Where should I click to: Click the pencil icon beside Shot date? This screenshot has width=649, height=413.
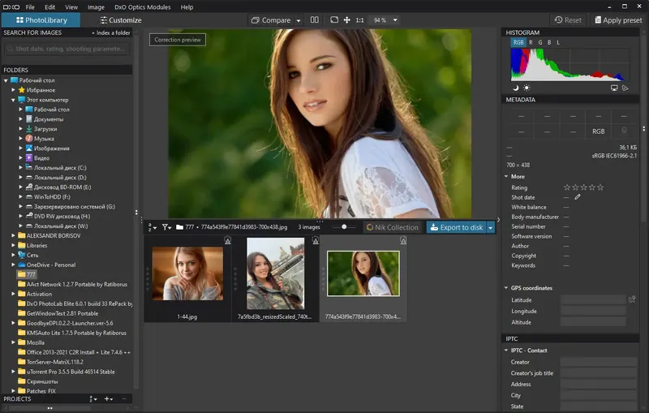(x=578, y=197)
